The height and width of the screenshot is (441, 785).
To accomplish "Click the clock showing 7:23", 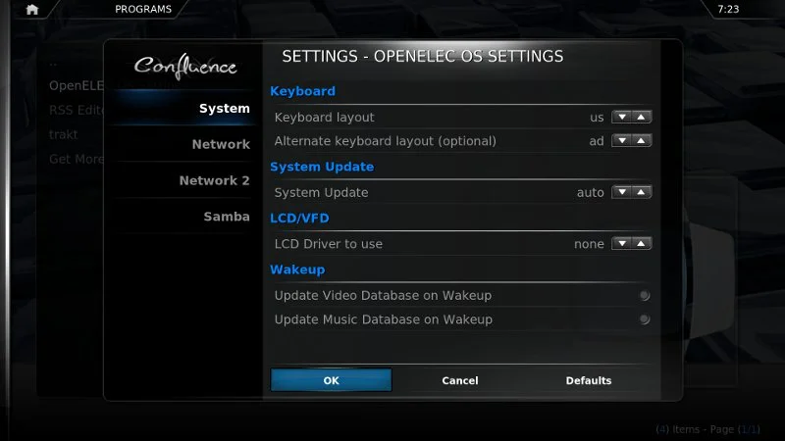I will click(728, 9).
